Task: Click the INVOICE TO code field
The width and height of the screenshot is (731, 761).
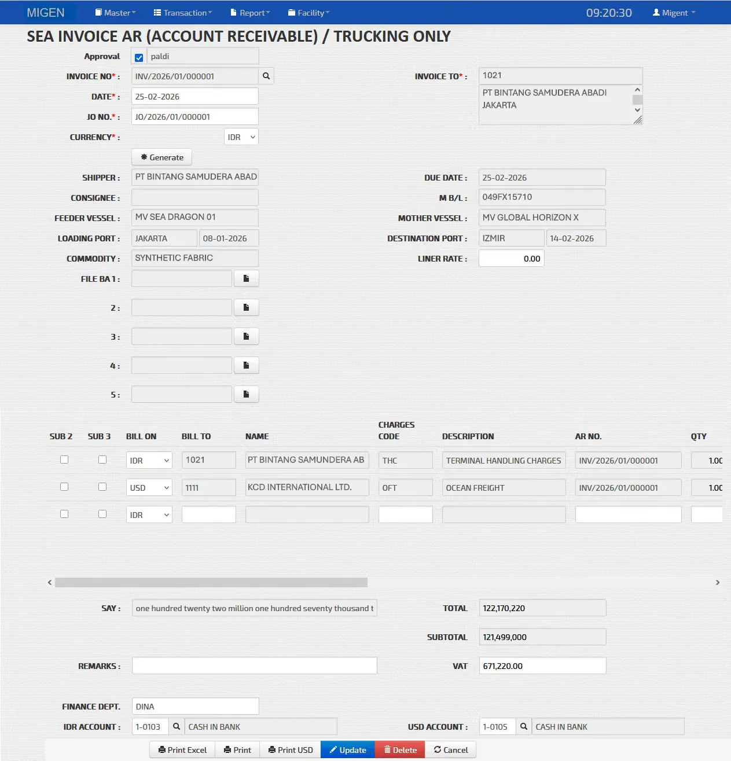Action: [561, 76]
